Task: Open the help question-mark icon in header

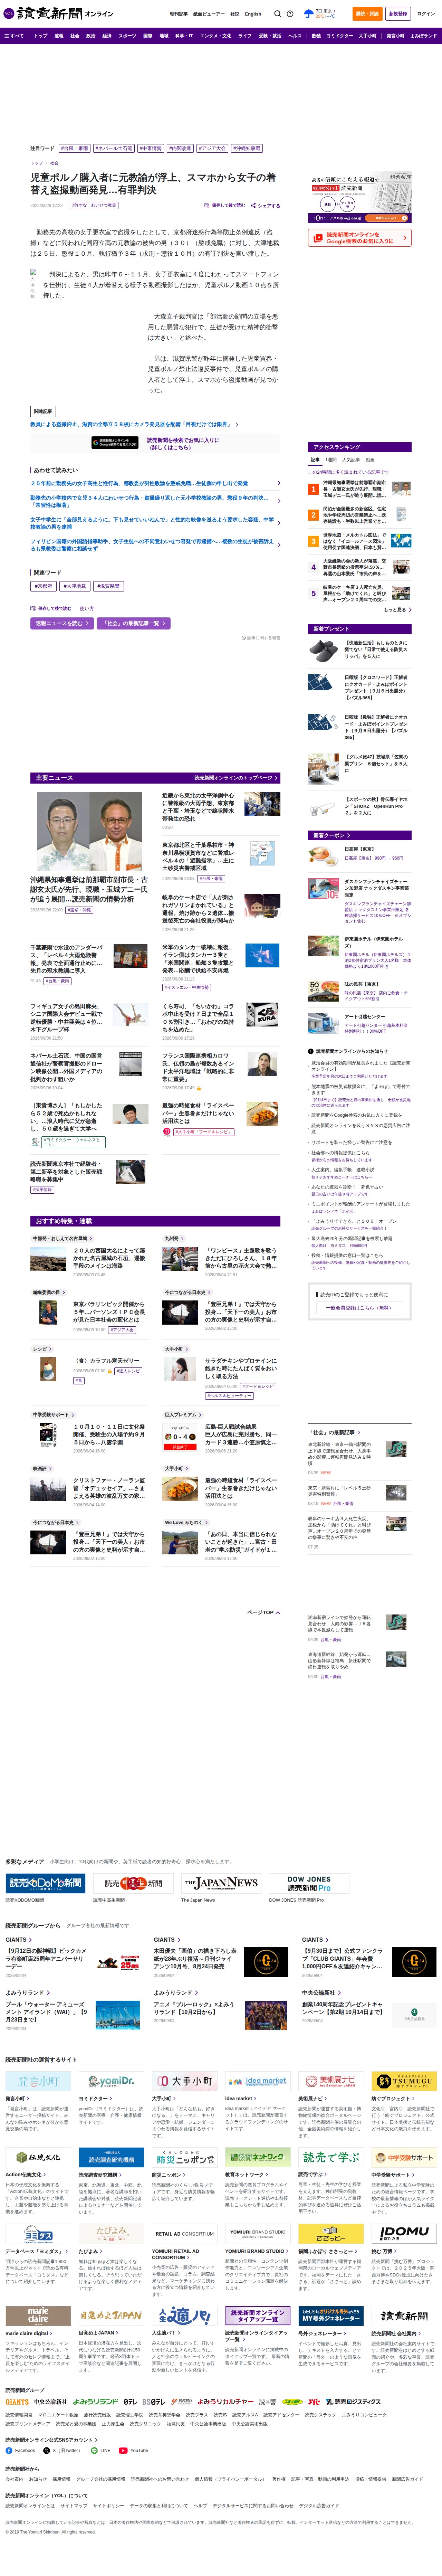Action: tap(290, 14)
